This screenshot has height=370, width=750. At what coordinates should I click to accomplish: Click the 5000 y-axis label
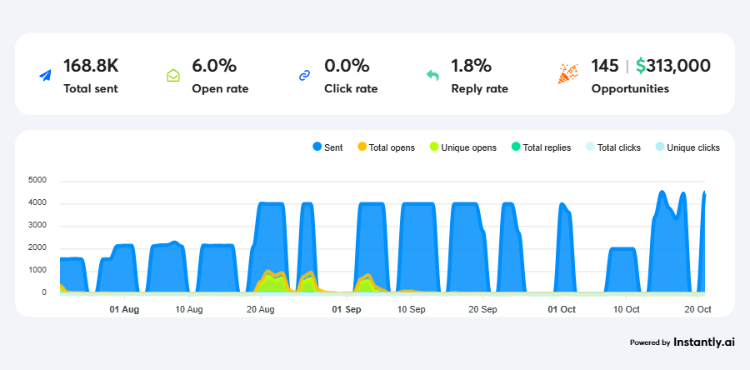pos(37,181)
